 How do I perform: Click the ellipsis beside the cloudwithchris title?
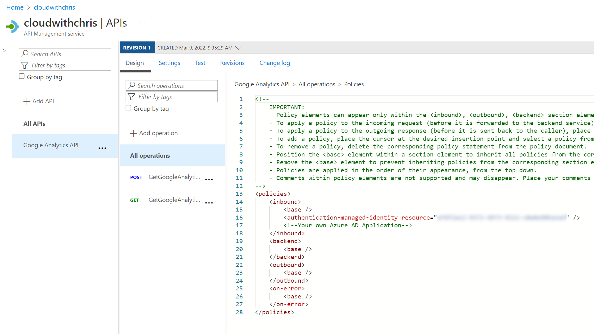[142, 22]
